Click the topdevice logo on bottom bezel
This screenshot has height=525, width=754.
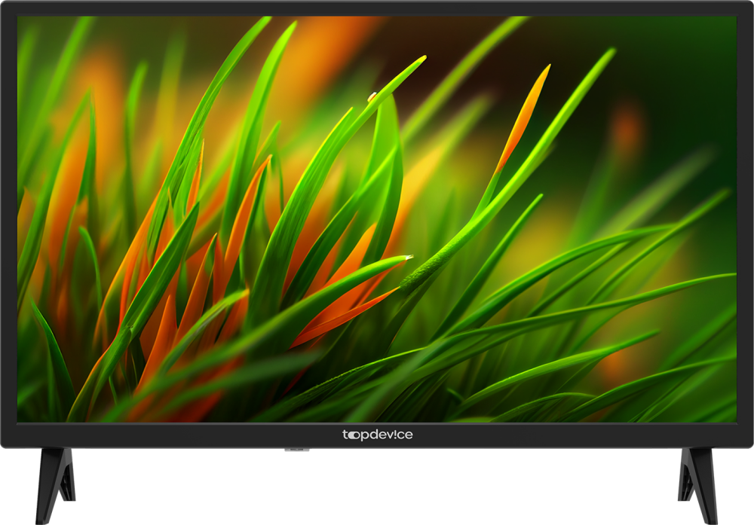click(x=378, y=435)
